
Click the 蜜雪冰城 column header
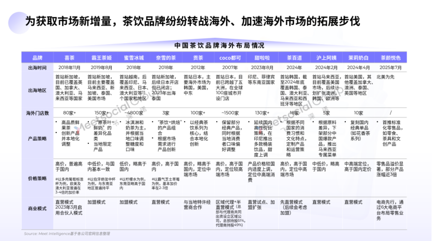coord(134,58)
